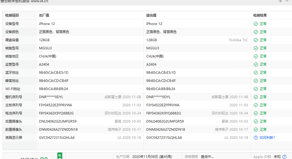Click read value iPhone 12 in 读出值 column
Viewport: 292px width, 159px height.
click(x=154, y=24)
